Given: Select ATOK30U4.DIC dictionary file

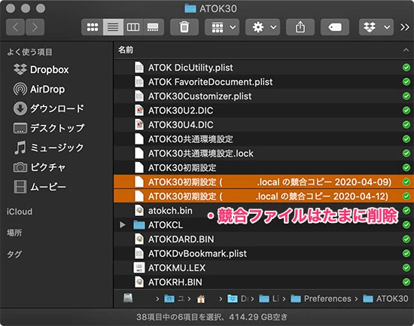Looking at the screenshot, I should click(x=263, y=125).
